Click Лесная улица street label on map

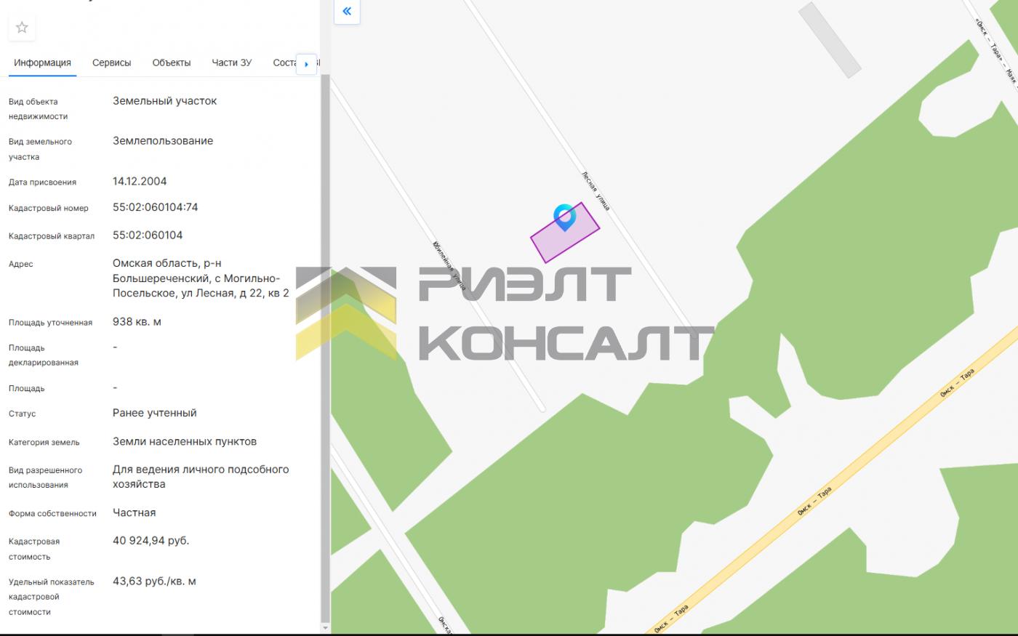coord(596,191)
